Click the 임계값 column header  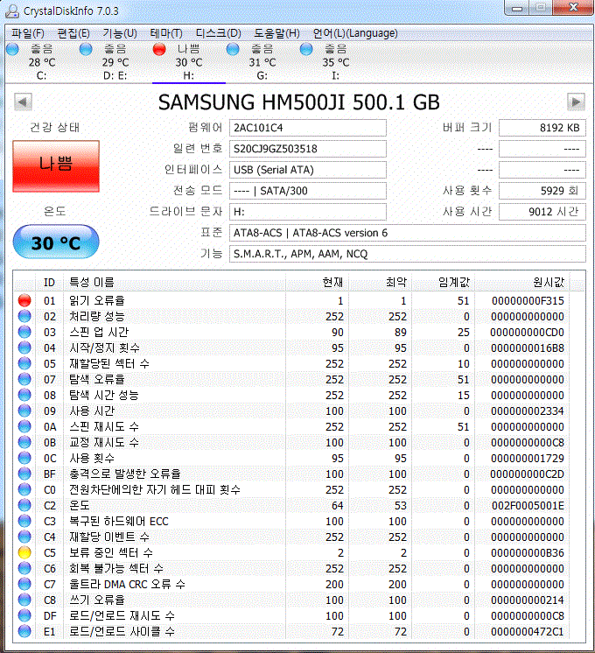444,283
